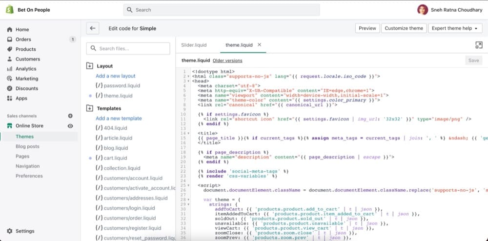Collapse the Layout folder

90,66
